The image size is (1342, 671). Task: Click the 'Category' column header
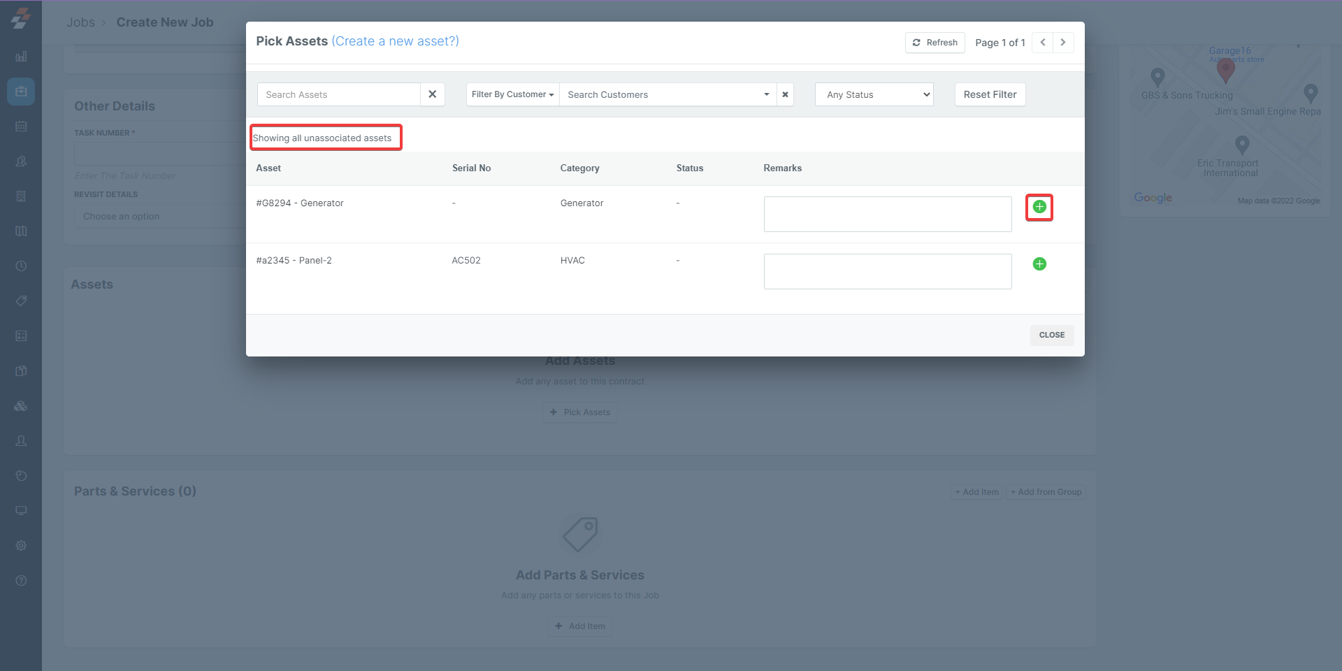pyautogui.click(x=579, y=168)
